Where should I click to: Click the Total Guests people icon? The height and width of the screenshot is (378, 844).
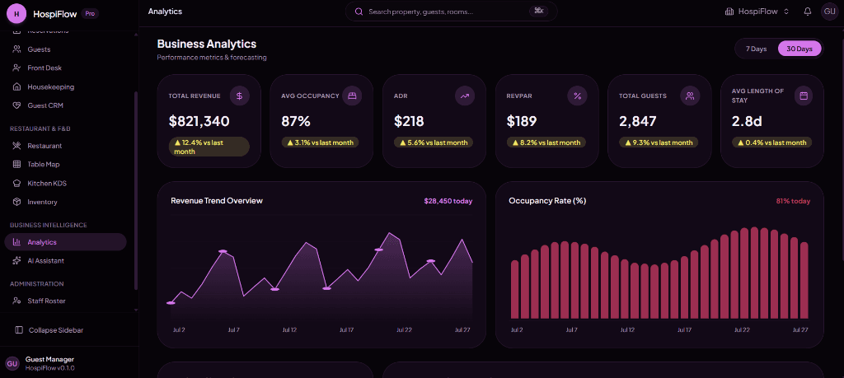tap(690, 96)
